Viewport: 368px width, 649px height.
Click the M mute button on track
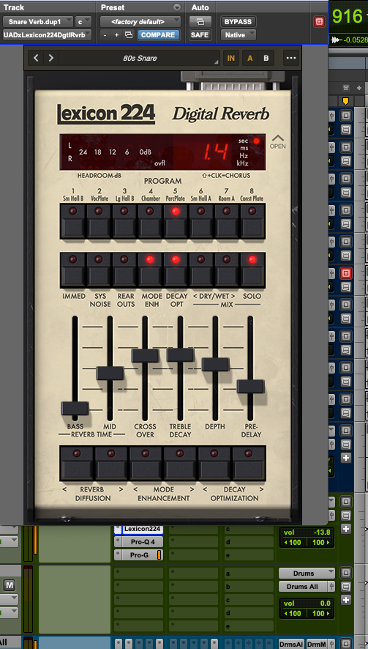10,585
